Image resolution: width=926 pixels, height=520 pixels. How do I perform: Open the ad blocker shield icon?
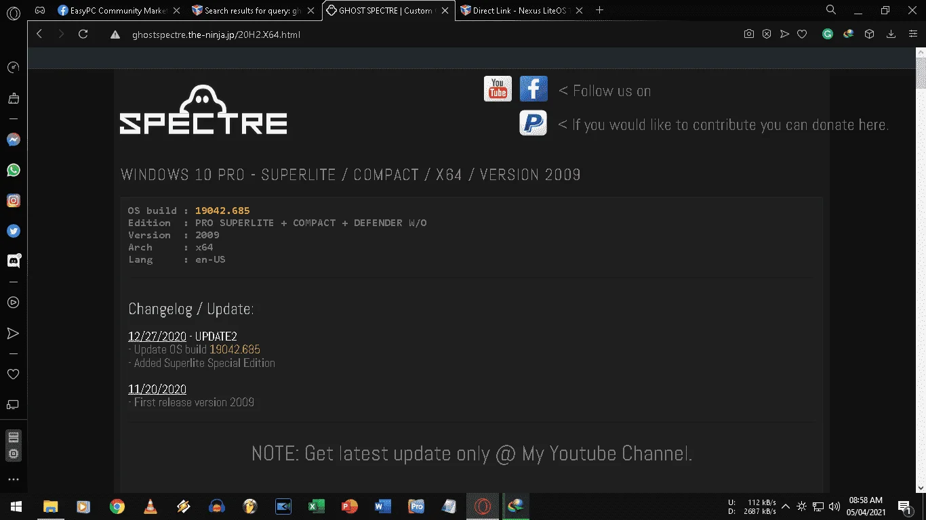pyautogui.click(x=767, y=34)
